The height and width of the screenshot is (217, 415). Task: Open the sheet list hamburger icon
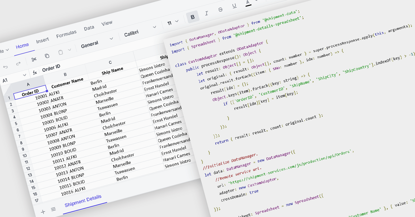[x=53, y=209]
